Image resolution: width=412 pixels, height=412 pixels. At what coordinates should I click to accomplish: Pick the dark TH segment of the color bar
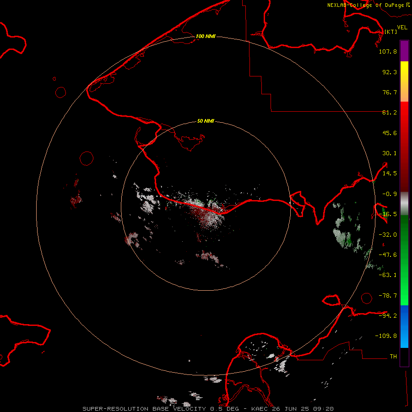[x=404, y=357]
